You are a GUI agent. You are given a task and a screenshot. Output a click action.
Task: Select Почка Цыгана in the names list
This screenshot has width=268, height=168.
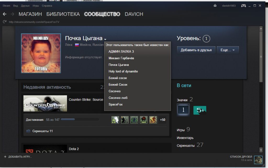119,65
